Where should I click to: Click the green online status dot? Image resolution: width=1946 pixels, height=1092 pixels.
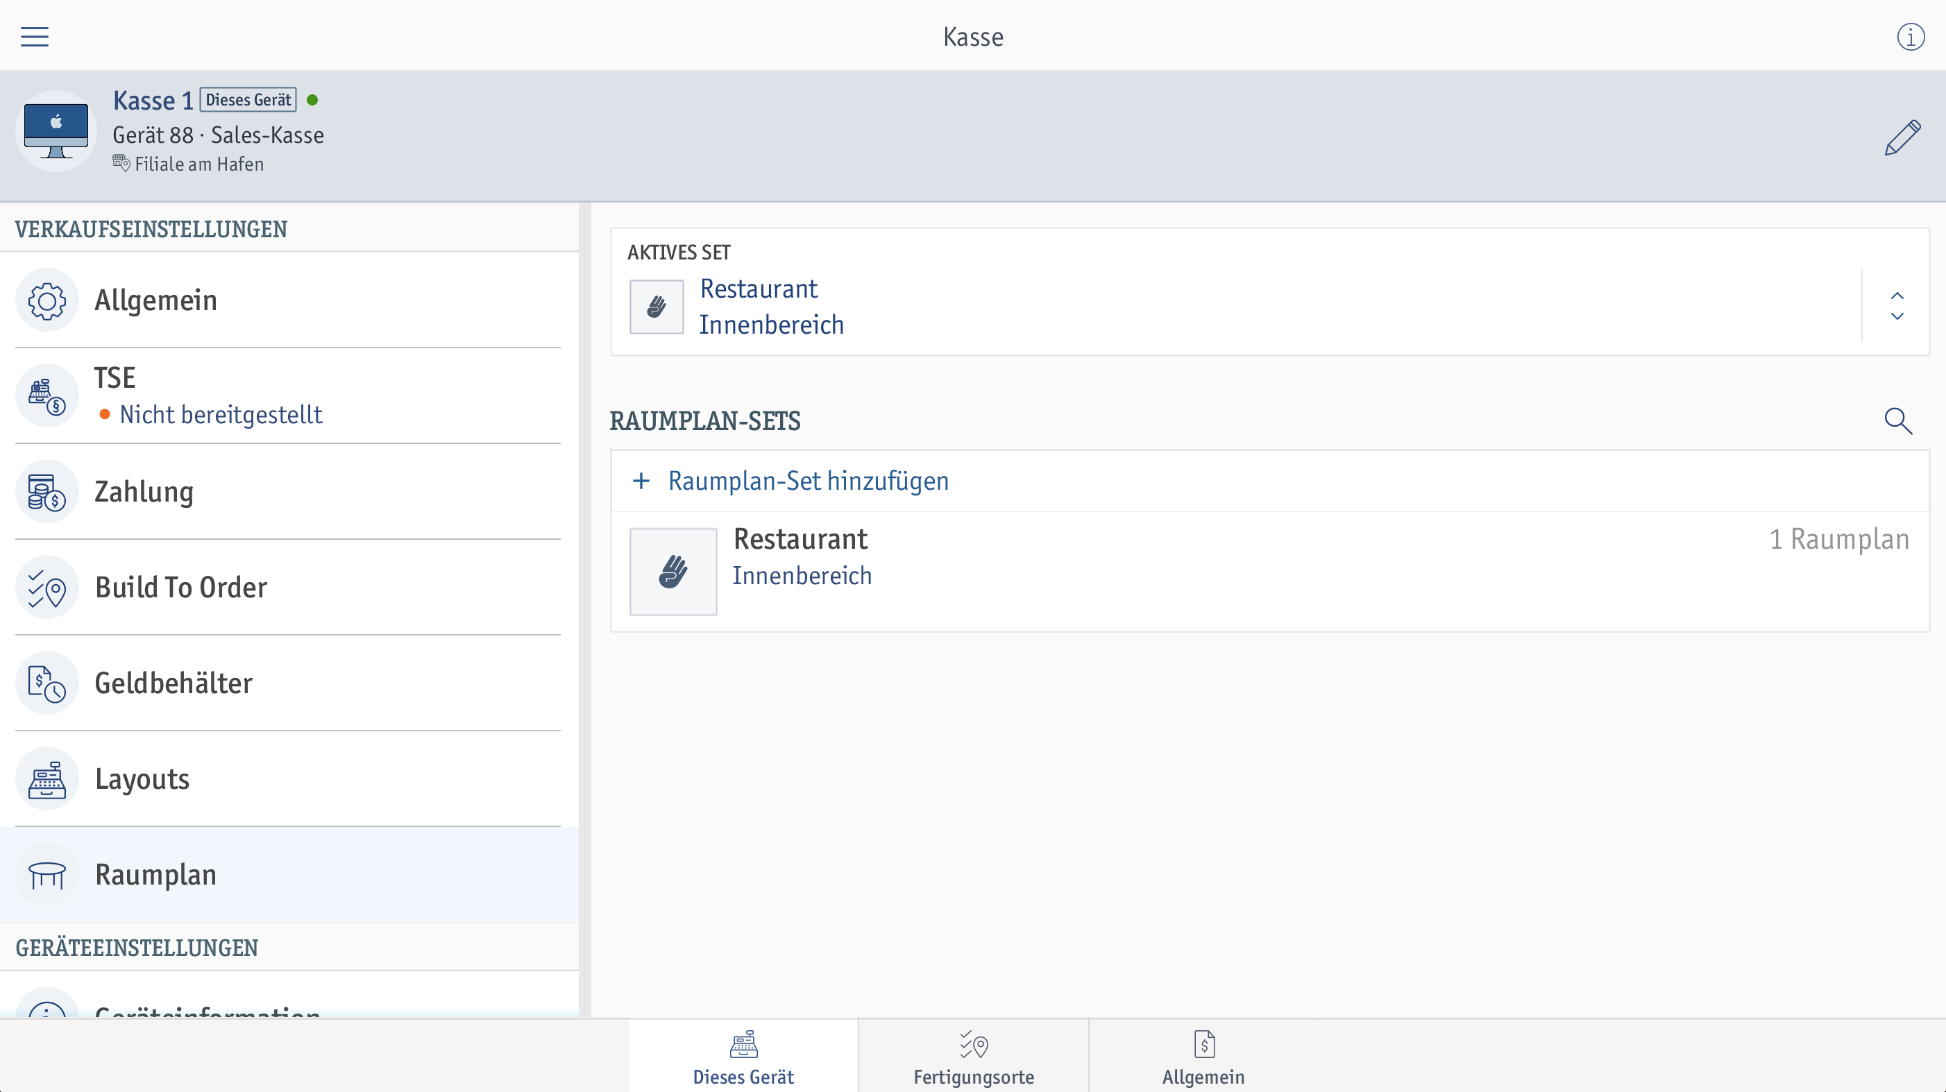(x=313, y=100)
